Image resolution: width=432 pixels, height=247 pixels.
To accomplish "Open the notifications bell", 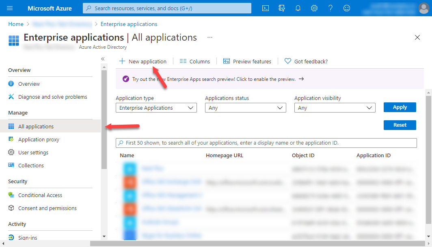I will tap(298, 8).
